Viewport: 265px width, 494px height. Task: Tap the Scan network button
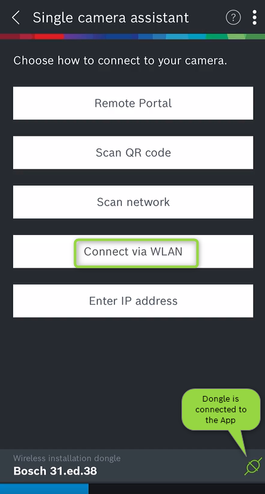pyautogui.click(x=133, y=202)
